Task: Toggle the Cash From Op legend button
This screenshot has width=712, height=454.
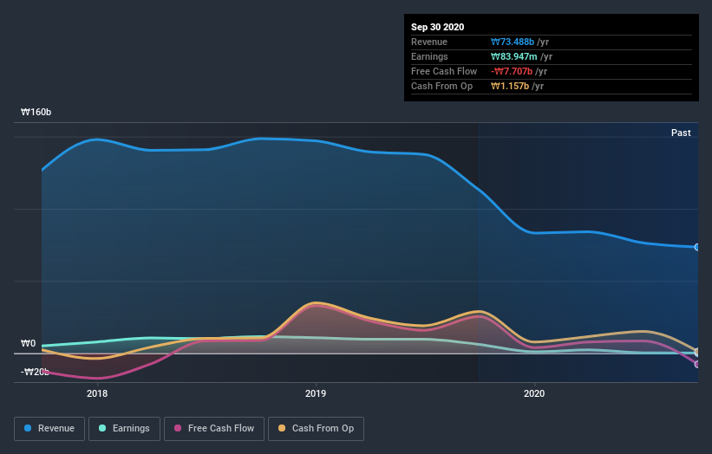Action: point(316,429)
